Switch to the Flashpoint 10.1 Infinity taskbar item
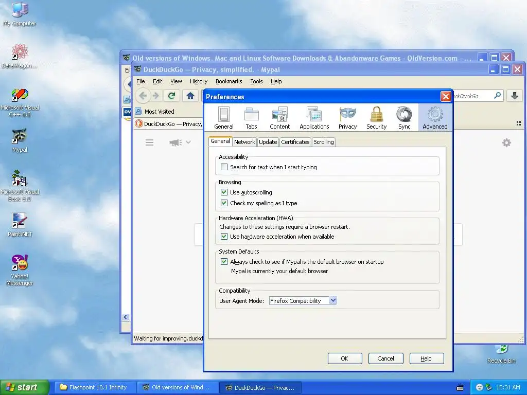Screen dimensions: 527x395 pos(94,387)
